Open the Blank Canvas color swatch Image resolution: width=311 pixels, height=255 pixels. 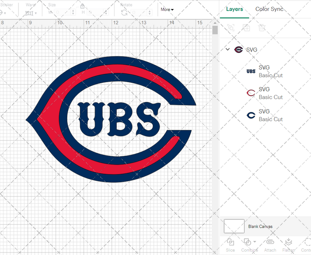click(234, 226)
